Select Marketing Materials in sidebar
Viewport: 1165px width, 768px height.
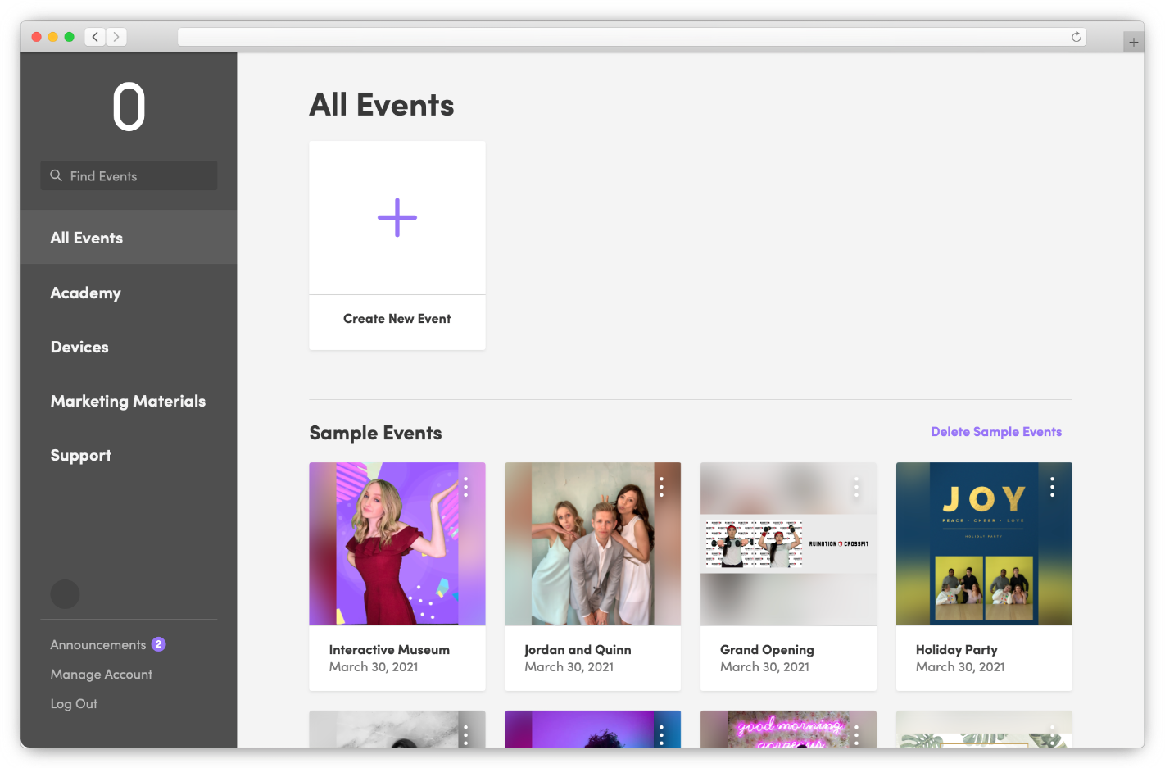(x=128, y=401)
